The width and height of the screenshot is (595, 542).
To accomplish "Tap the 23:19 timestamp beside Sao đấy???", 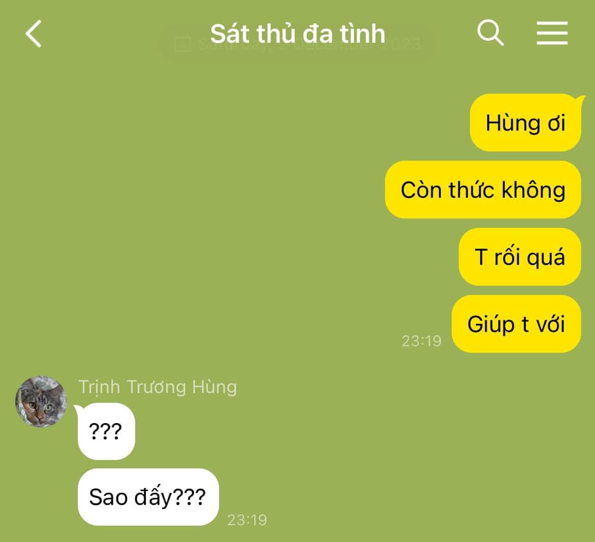I will click(x=247, y=520).
